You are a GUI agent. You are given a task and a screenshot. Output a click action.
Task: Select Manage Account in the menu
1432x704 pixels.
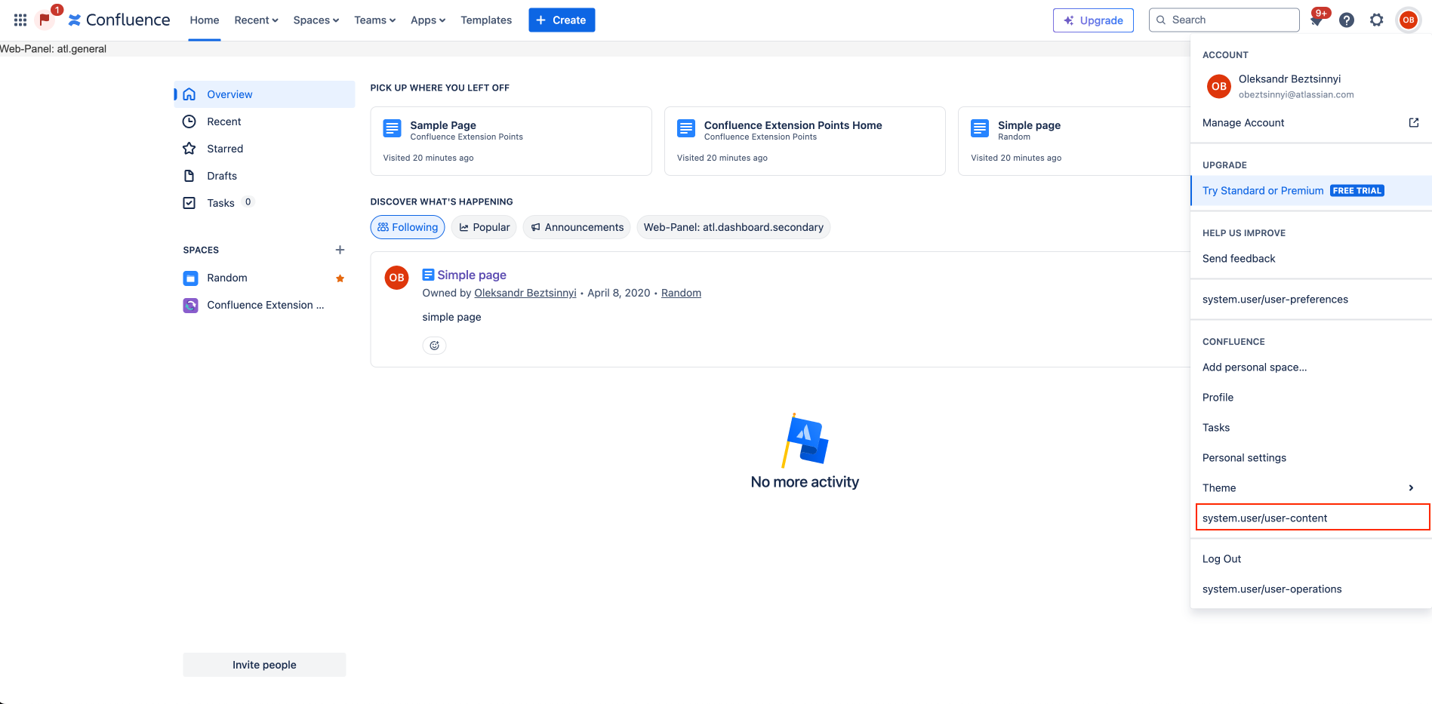click(1311, 123)
